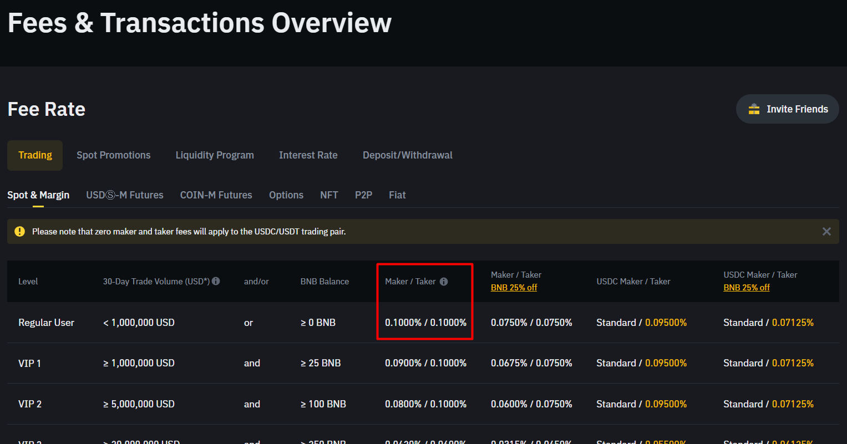Click the 'or' cell in Regular User row
The width and height of the screenshot is (847, 444).
tap(248, 323)
